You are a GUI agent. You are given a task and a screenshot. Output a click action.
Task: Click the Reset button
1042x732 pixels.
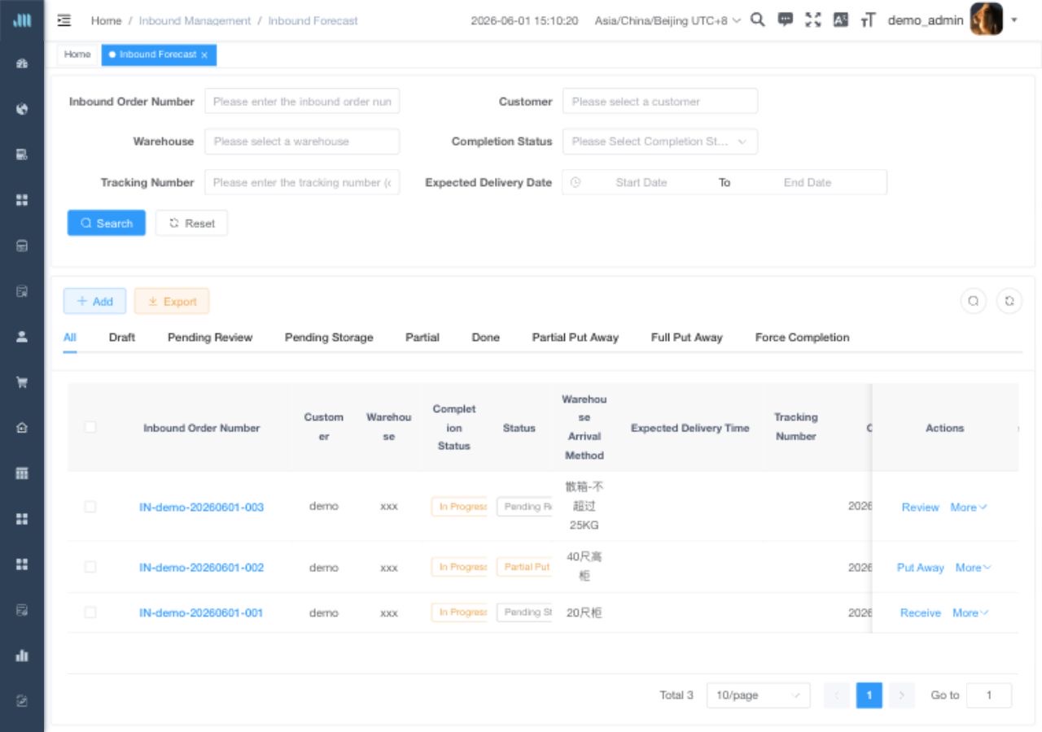191,223
